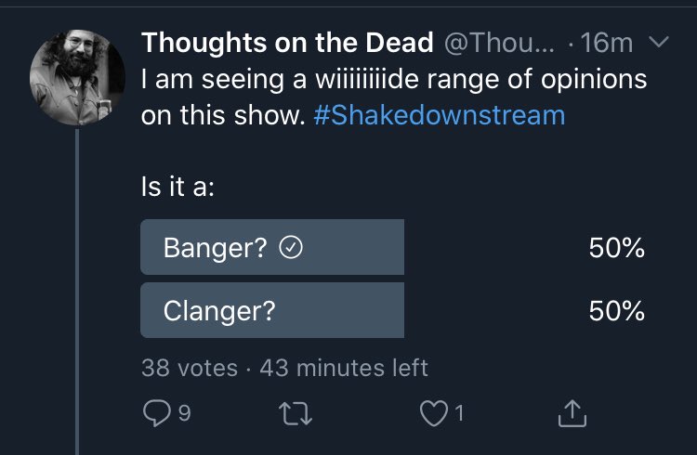Open the #Shakedownstream hashtag link
Screen dimensions: 697x455
click(440, 115)
